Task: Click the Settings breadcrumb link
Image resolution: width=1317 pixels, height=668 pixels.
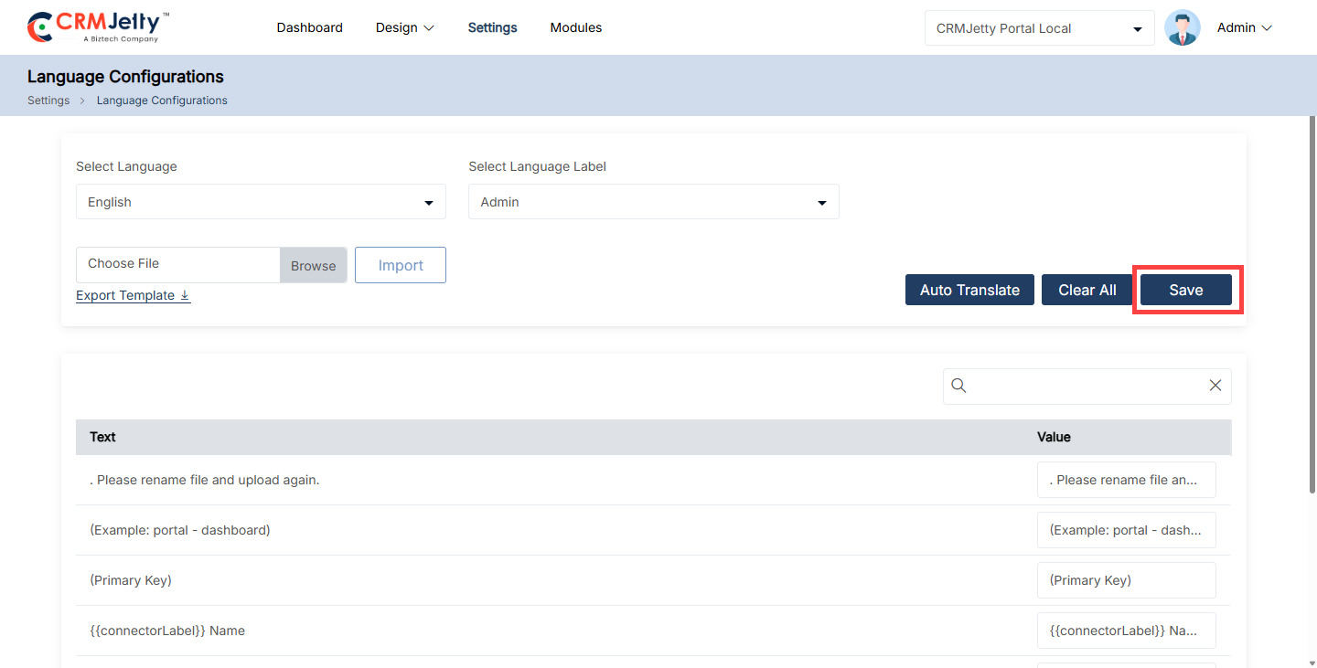Action: (48, 101)
